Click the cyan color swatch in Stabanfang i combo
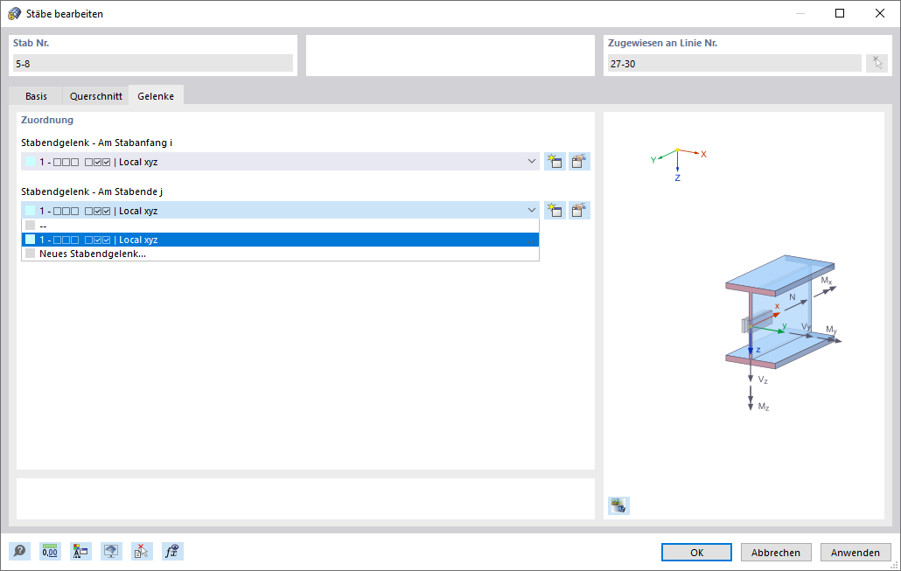This screenshot has width=901, height=571. pos(31,162)
